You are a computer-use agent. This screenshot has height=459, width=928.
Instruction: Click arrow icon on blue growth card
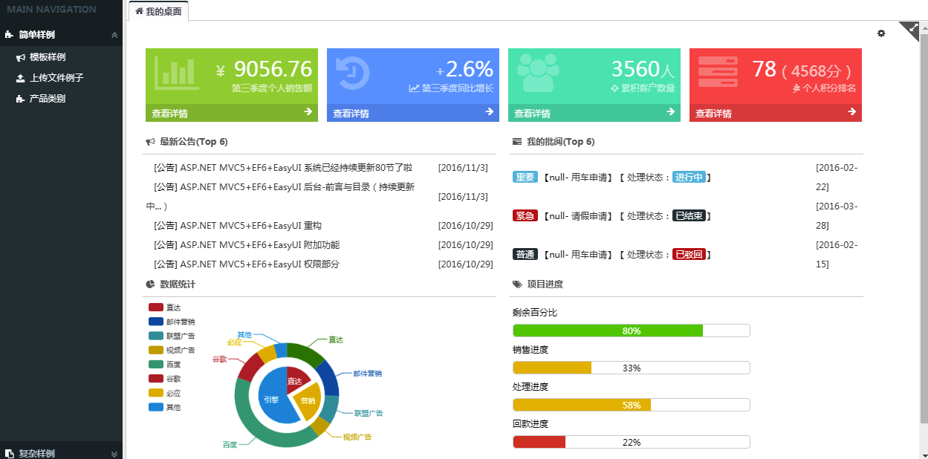[x=489, y=112]
